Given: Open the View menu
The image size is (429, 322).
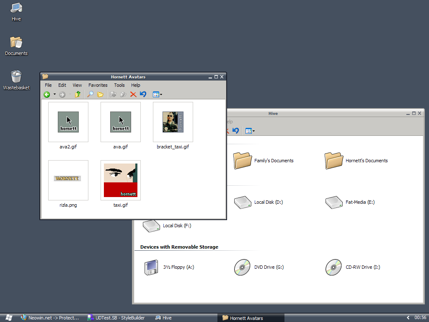Looking at the screenshot, I should (x=77, y=85).
